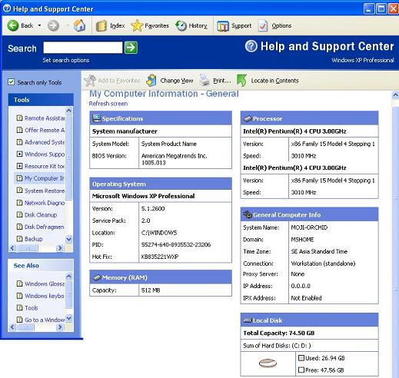399x378 pixels.
Task: Click the Forward arrow icon
Action: (53, 25)
